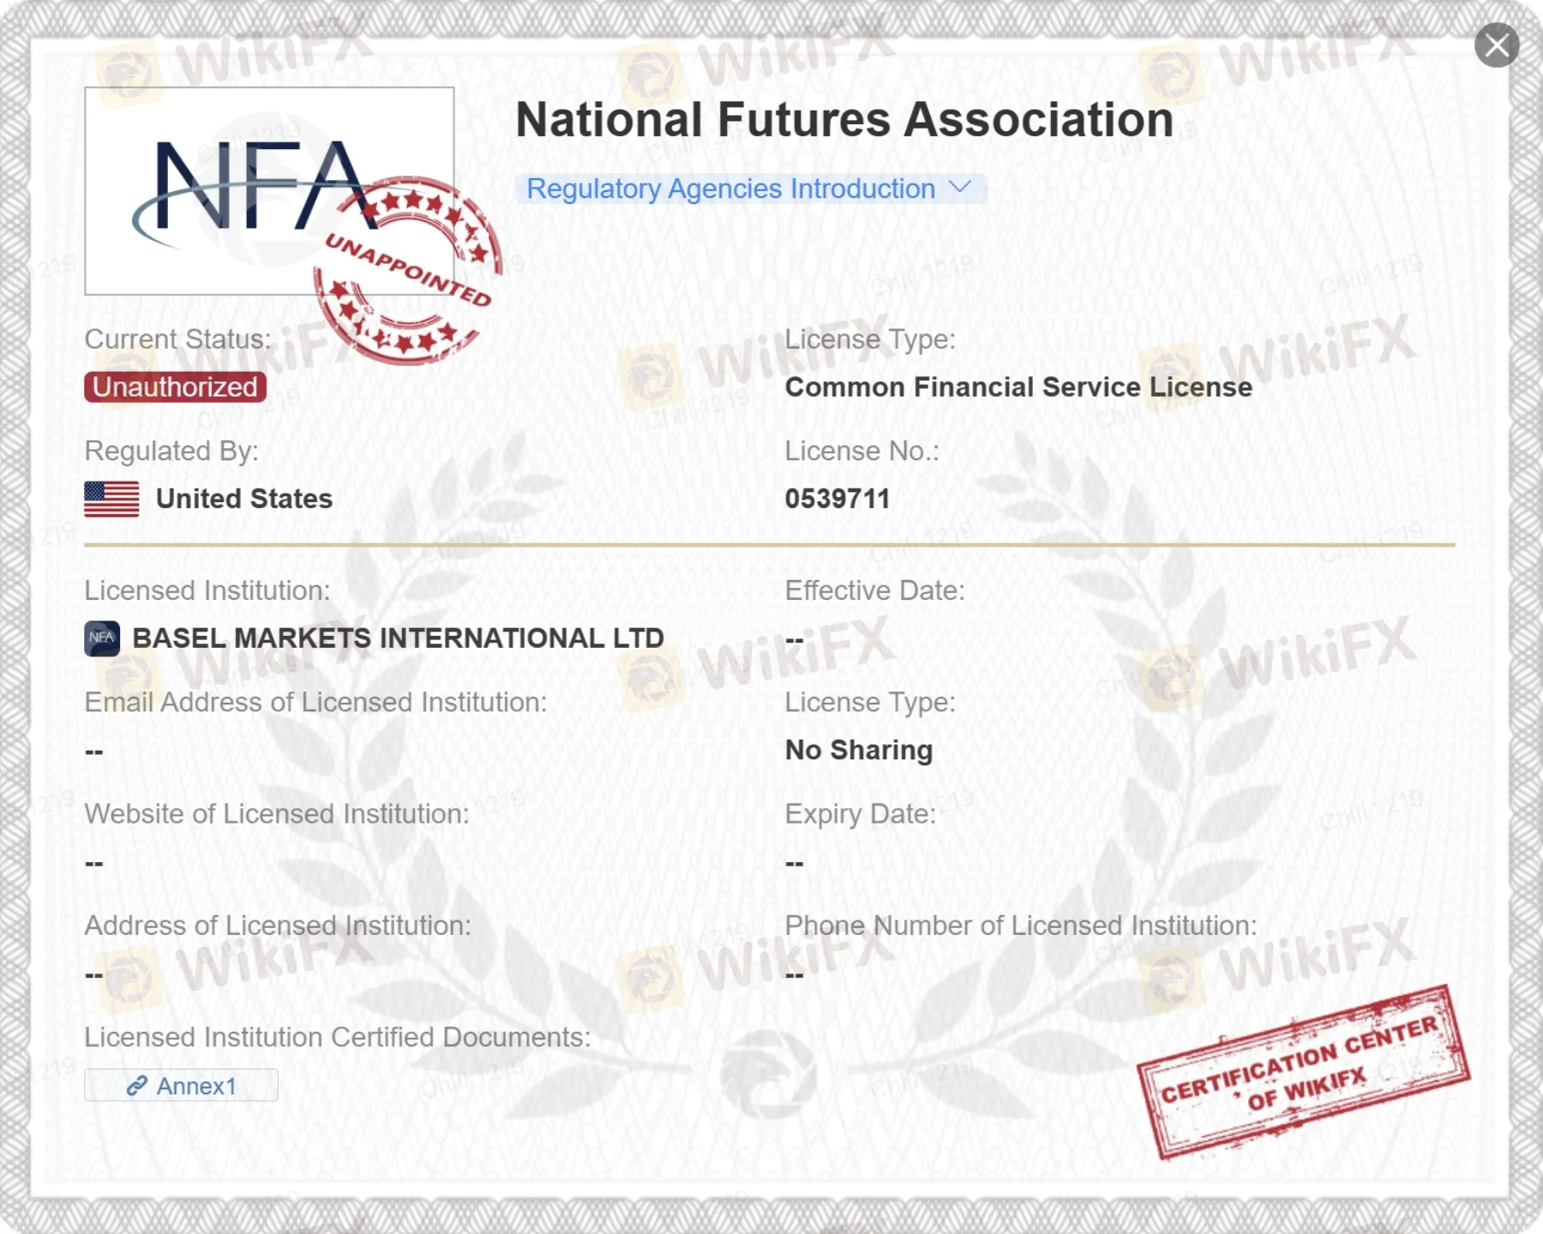
Task: Click the chevron beside Regulatory Agencies Introduction
Action: click(961, 187)
